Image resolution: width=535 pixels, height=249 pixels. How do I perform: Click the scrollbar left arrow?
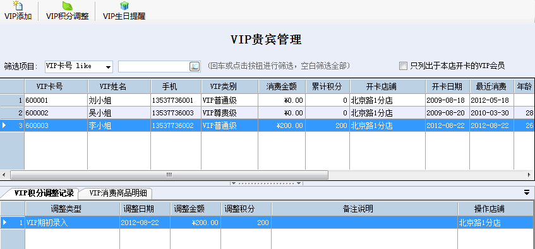[x=4, y=175]
